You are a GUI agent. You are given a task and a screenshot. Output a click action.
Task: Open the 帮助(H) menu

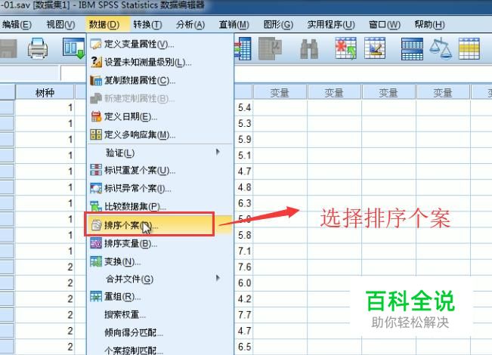429,24
